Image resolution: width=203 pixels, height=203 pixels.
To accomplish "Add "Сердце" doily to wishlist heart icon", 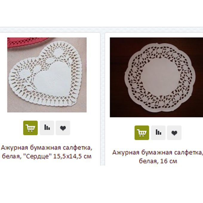I will pyautogui.click(x=63, y=128).
